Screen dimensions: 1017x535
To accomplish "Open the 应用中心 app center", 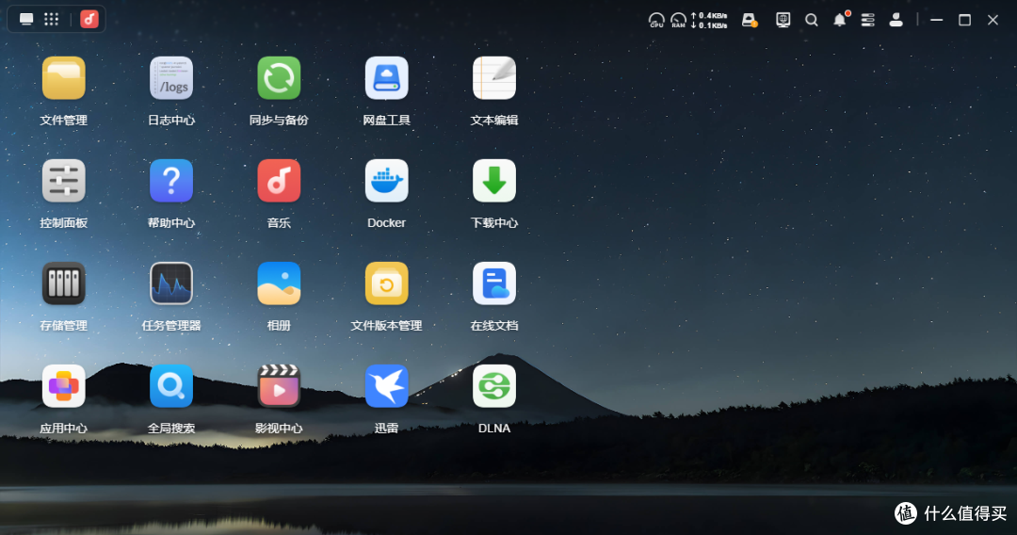I will click(64, 386).
